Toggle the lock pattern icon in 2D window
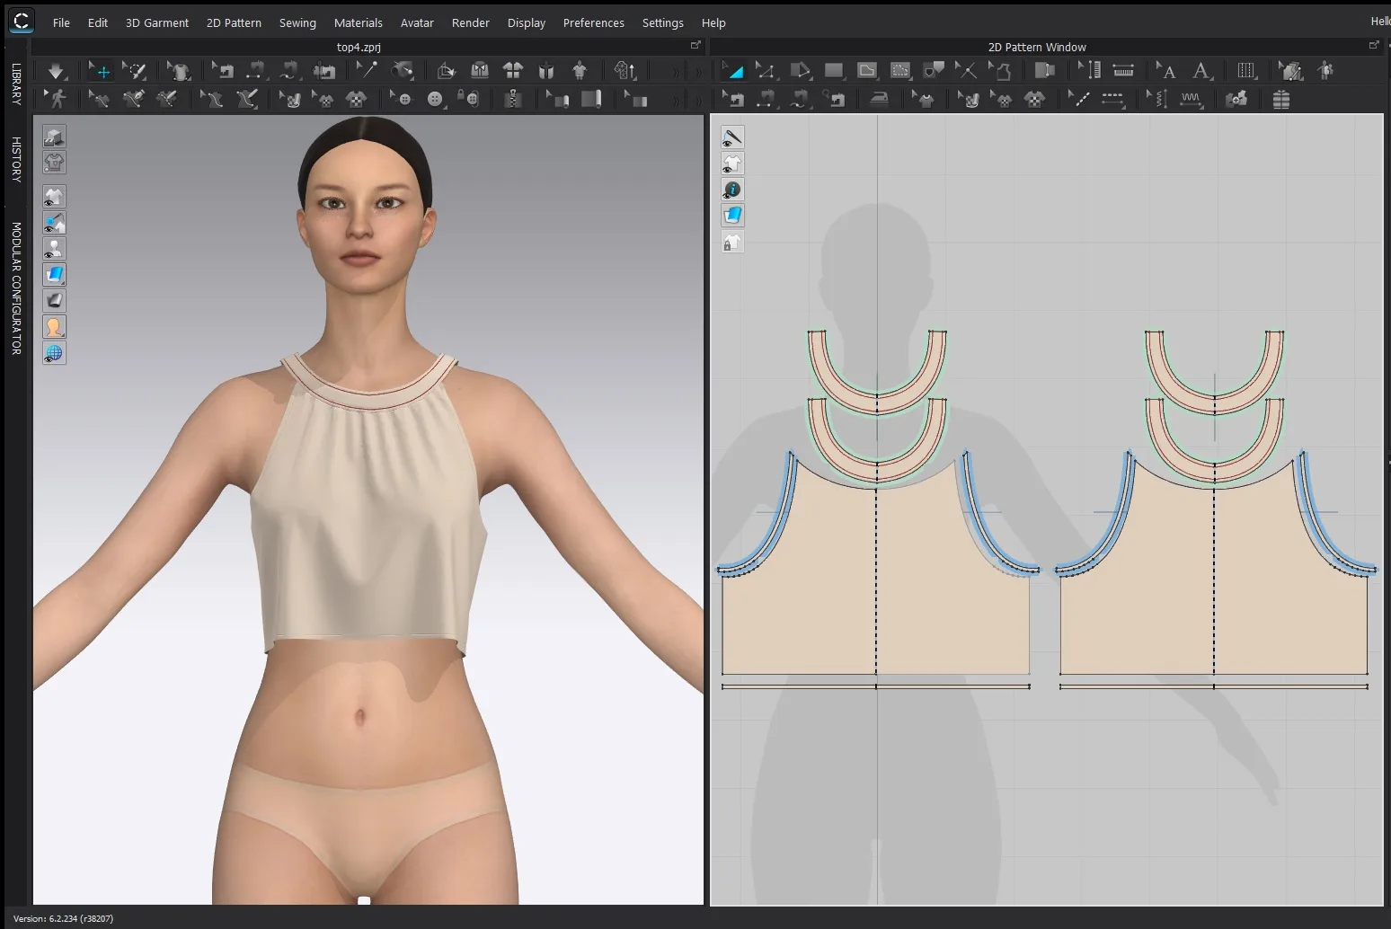The width and height of the screenshot is (1391, 929). (732, 242)
